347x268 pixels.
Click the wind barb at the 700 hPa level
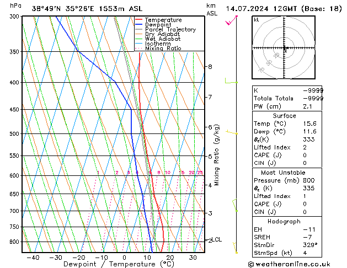[235, 206]
